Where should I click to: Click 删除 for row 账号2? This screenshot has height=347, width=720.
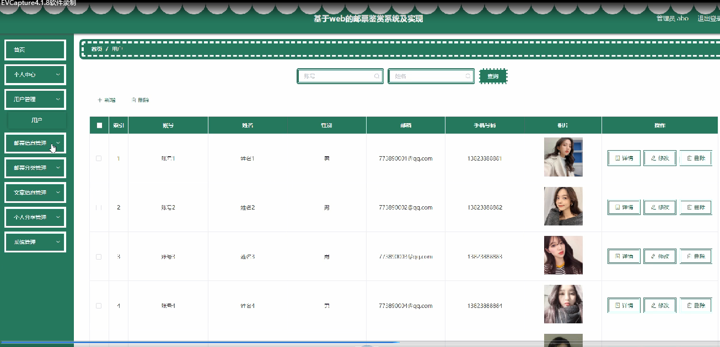pyautogui.click(x=696, y=207)
